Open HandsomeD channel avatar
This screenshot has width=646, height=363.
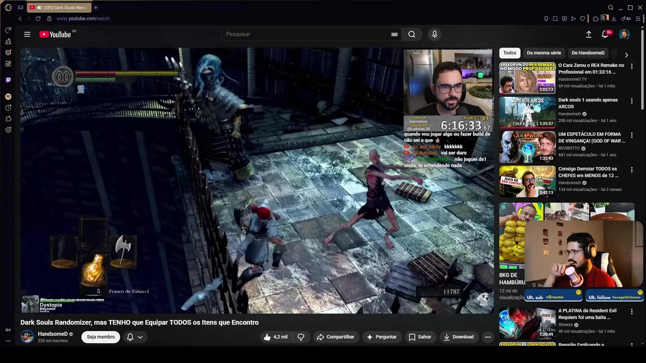click(27, 337)
